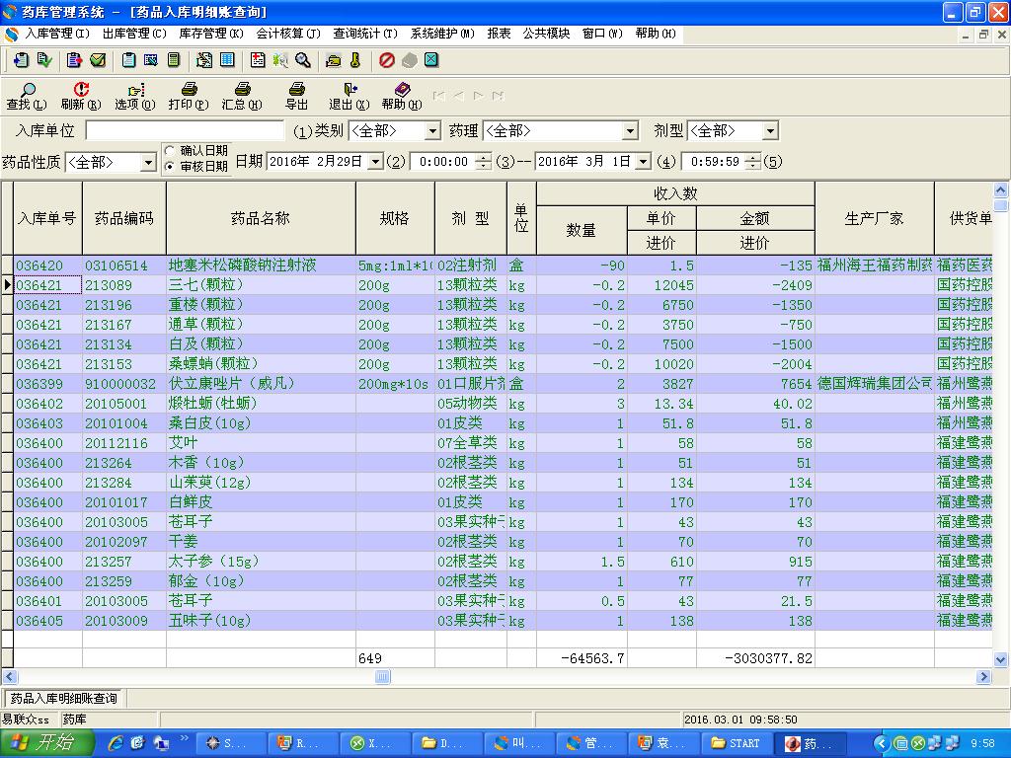Click 打印(P) print button

[189, 97]
